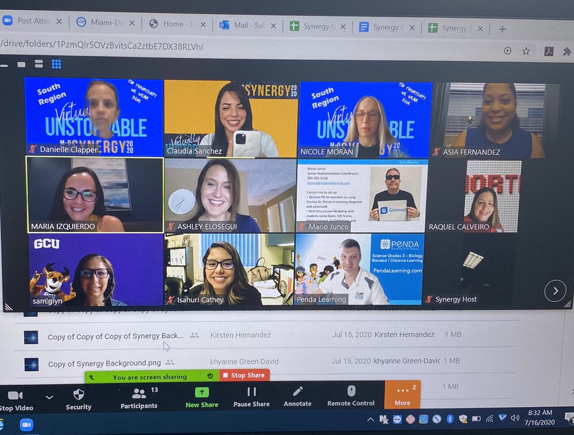Viewport: 574px width, 435px height.
Task: Select Mario Junco's video tile
Action: (363, 196)
